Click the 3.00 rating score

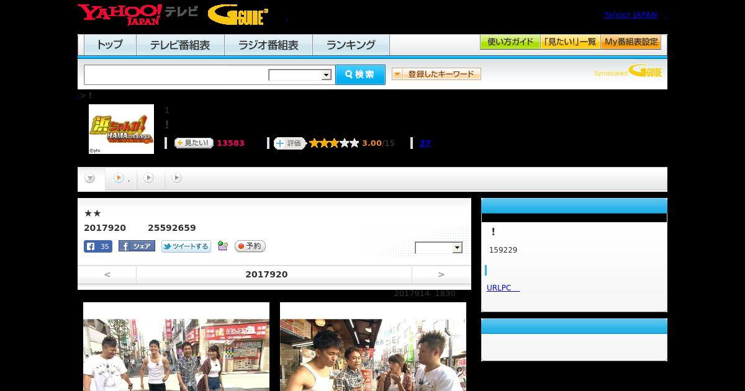coord(371,143)
